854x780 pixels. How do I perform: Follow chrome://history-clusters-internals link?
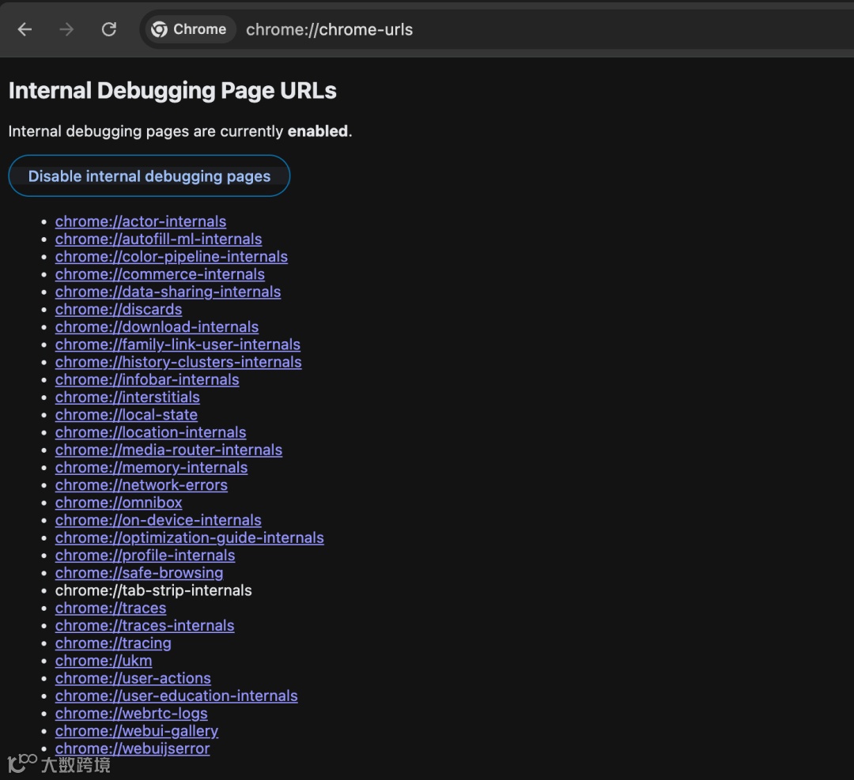tap(178, 362)
